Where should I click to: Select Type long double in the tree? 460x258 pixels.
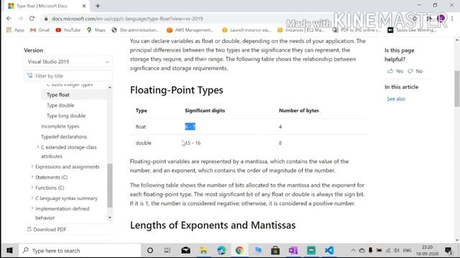point(66,116)
